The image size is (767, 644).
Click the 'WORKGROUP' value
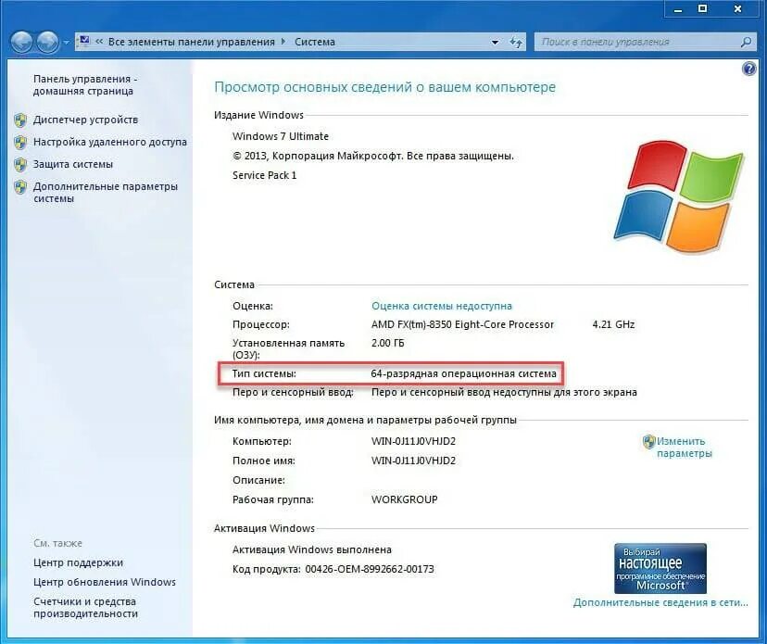(x=405, y=499)
